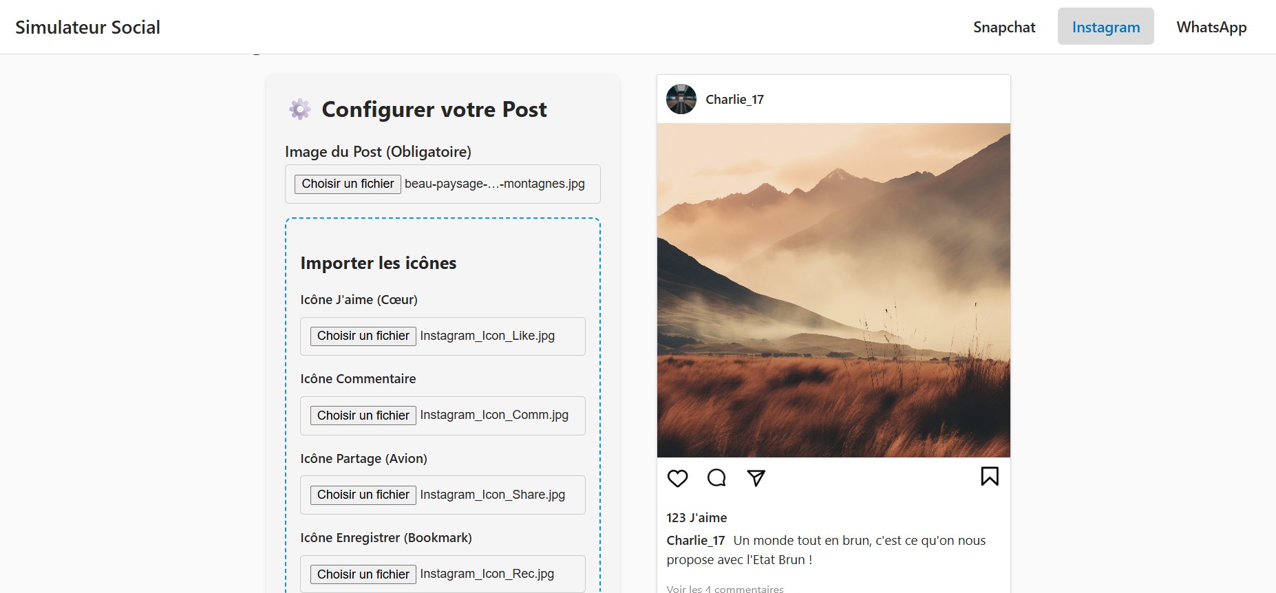Screen dimensions: 1276x593
Task: Choose file for Icône Enregistrer
Action: (363, 574)
